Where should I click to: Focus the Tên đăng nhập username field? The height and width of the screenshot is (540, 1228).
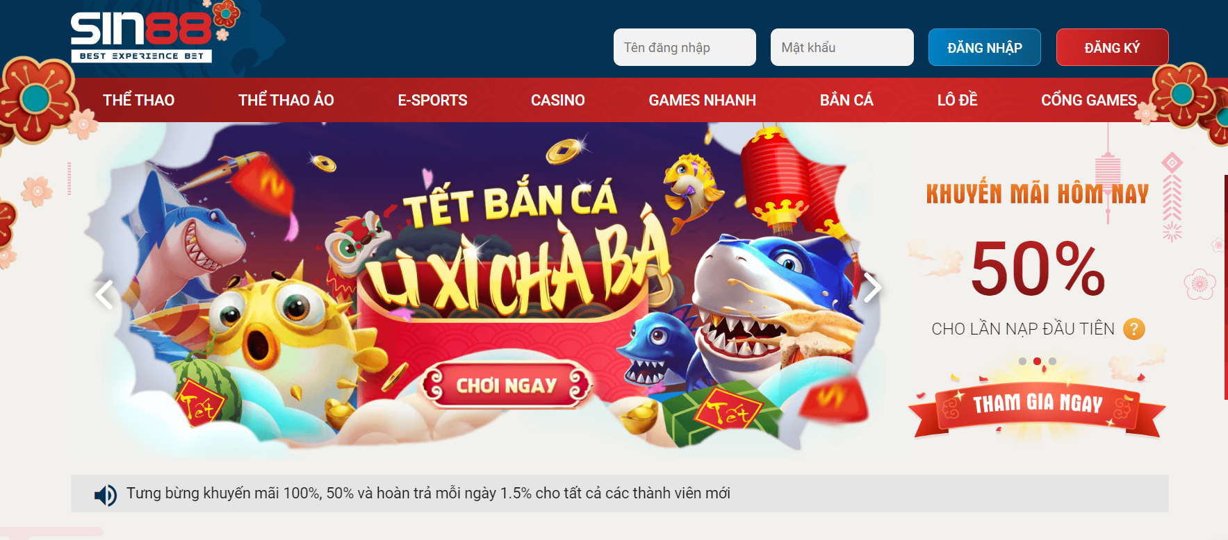685,47
